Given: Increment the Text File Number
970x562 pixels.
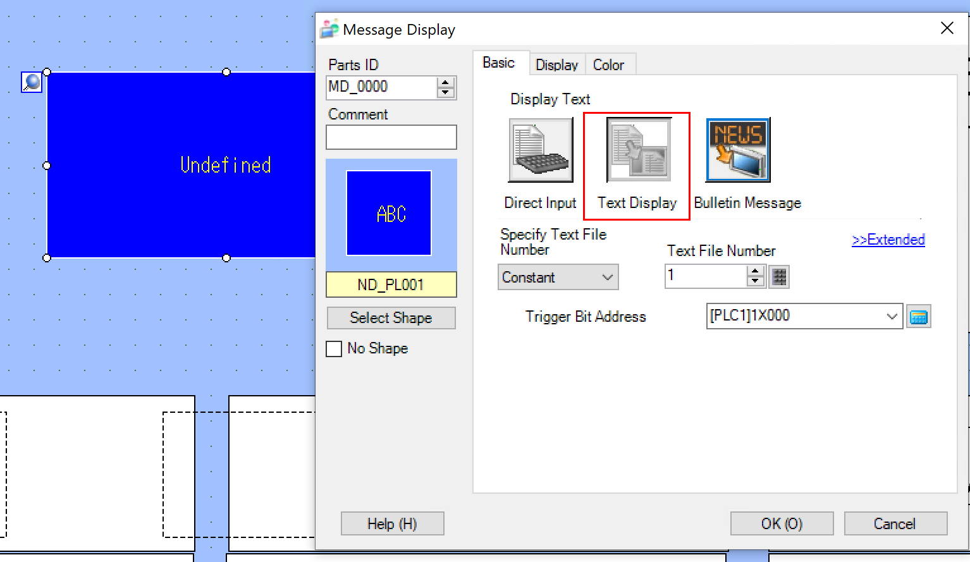Looking at the screenshot, I should click(755, 271).
